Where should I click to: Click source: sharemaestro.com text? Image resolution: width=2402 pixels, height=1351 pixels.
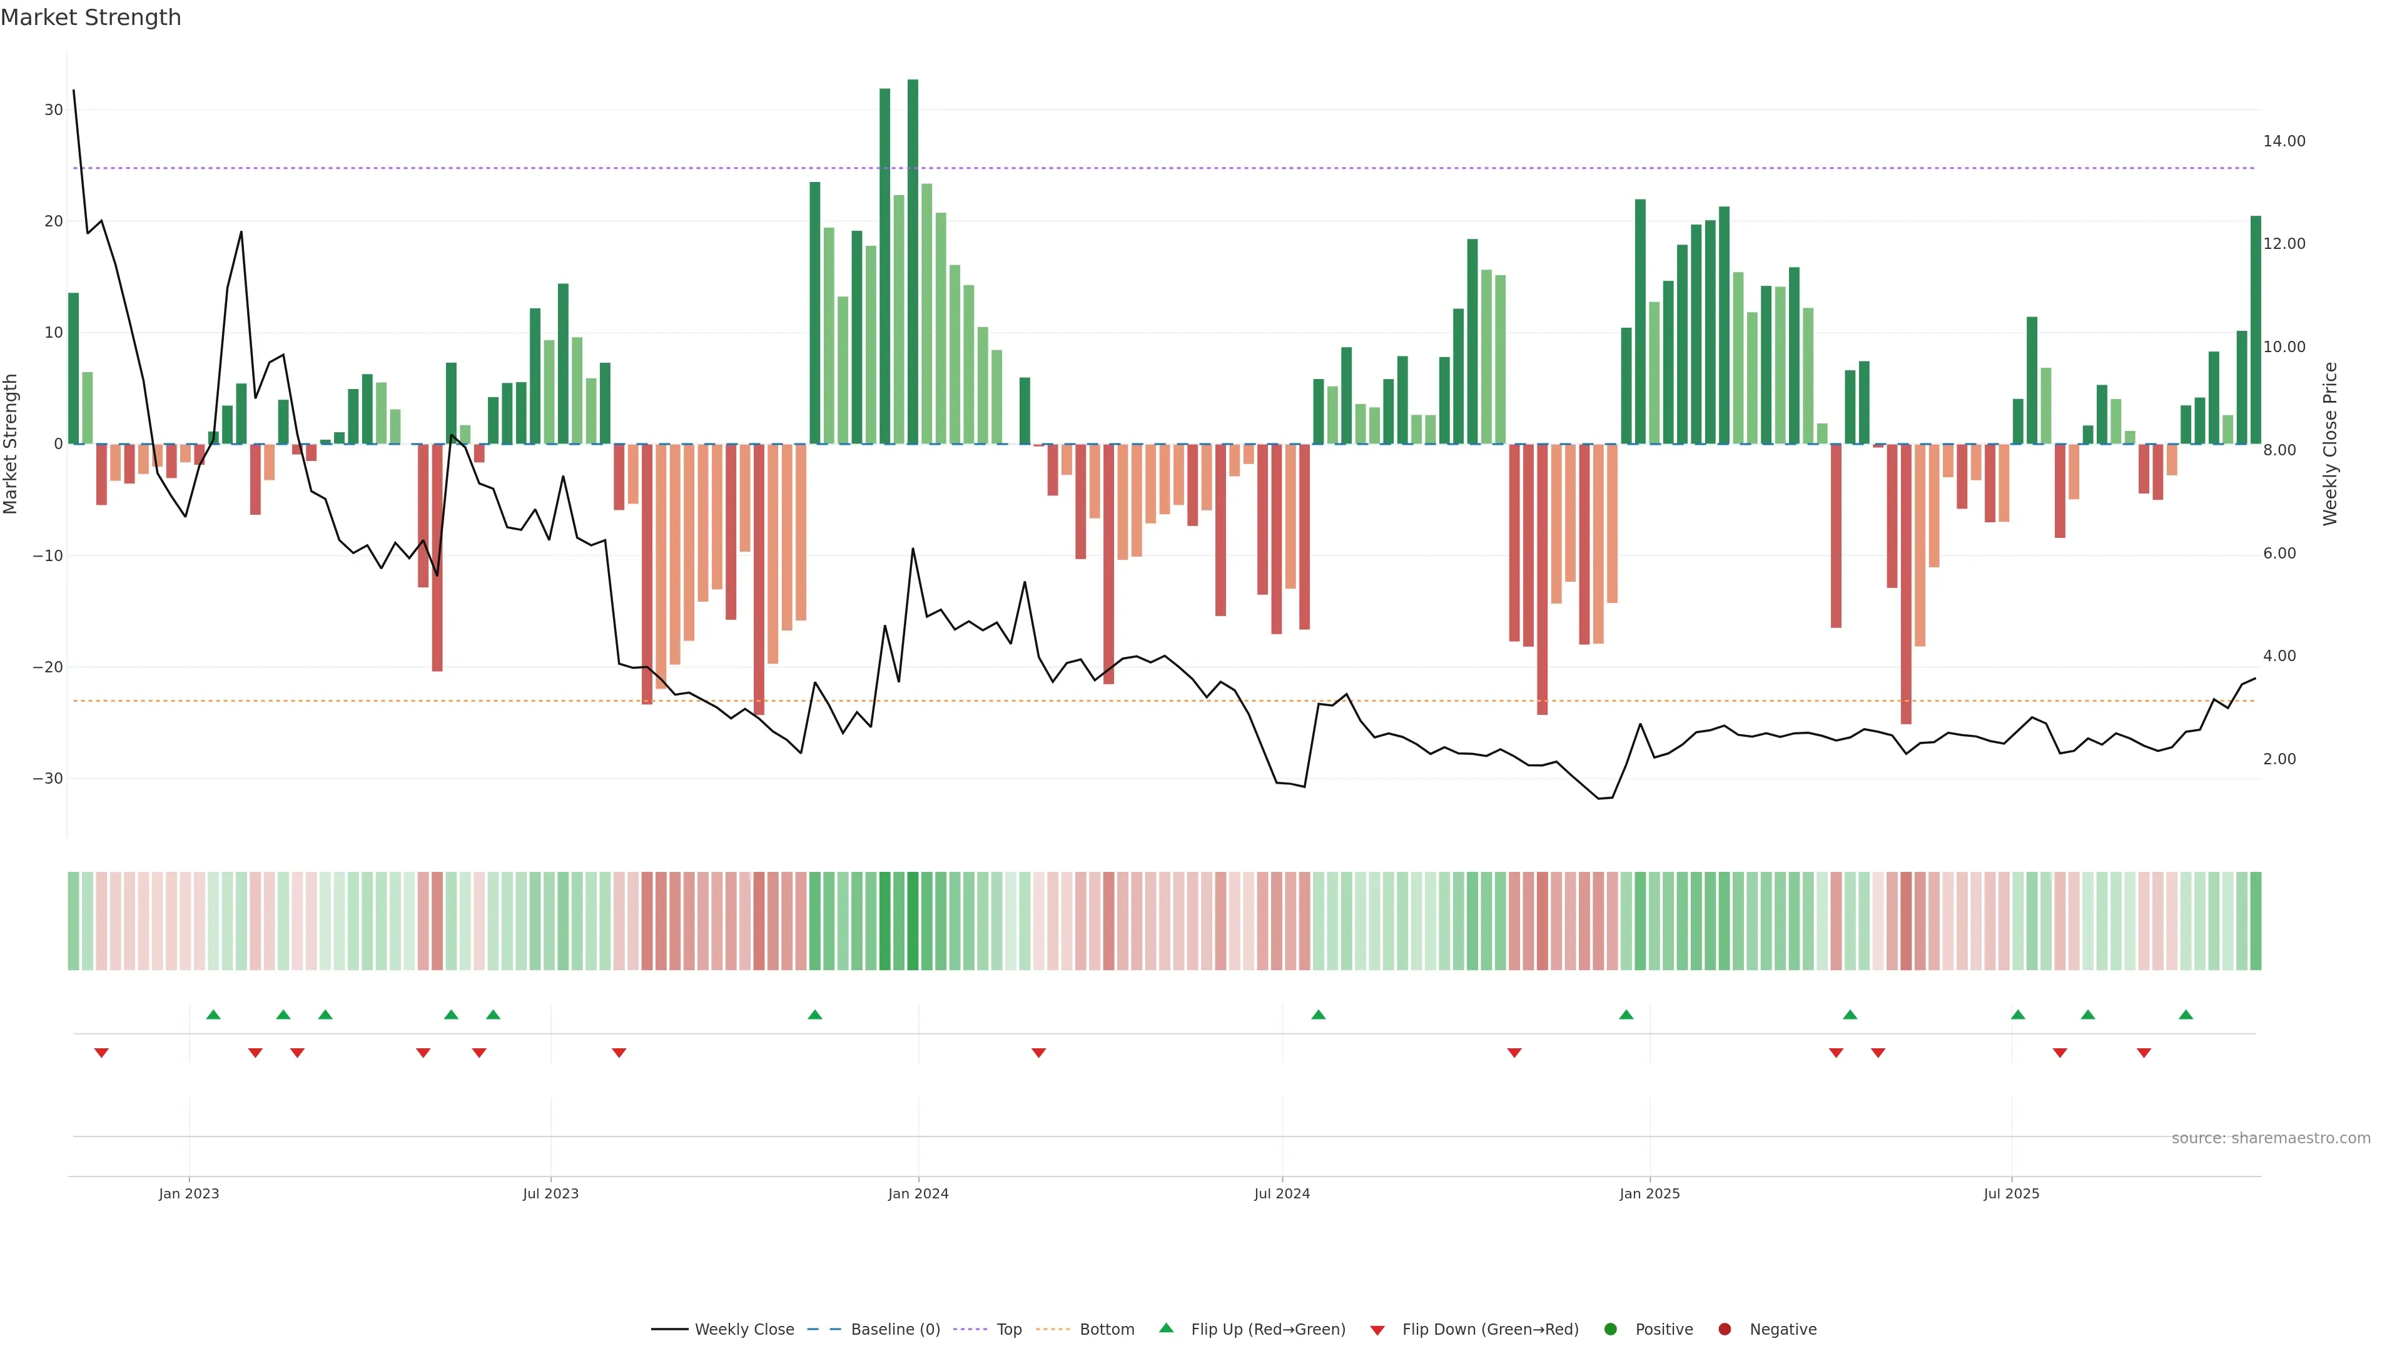tap(2271, 1138)
